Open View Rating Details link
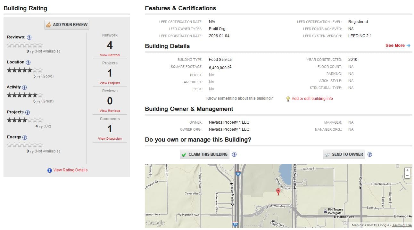This screenshot has height=230, width=414. coord(70,170)
